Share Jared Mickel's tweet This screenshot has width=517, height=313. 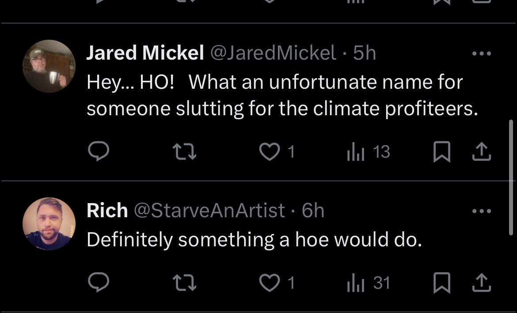[481, 152]
